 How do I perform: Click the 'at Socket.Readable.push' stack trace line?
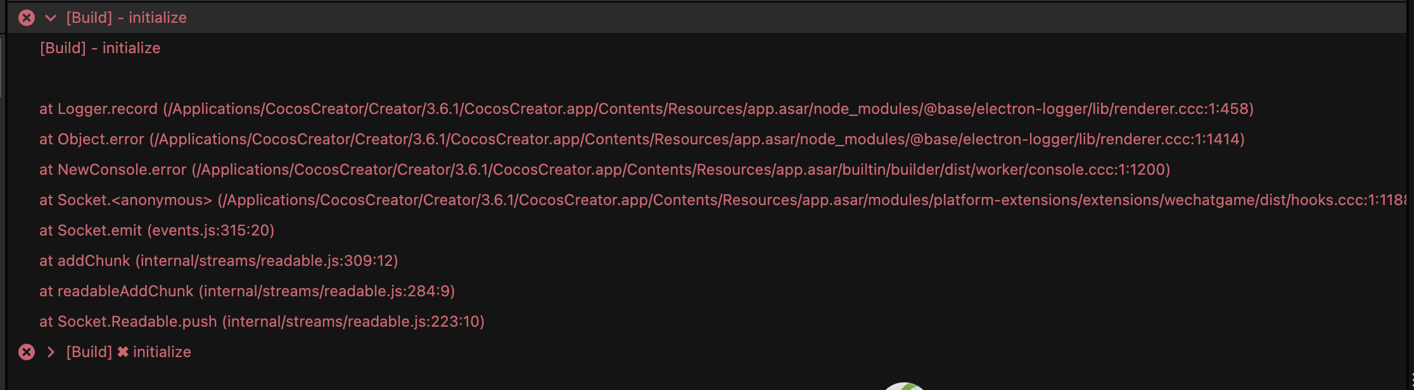[x=262, y=322]
